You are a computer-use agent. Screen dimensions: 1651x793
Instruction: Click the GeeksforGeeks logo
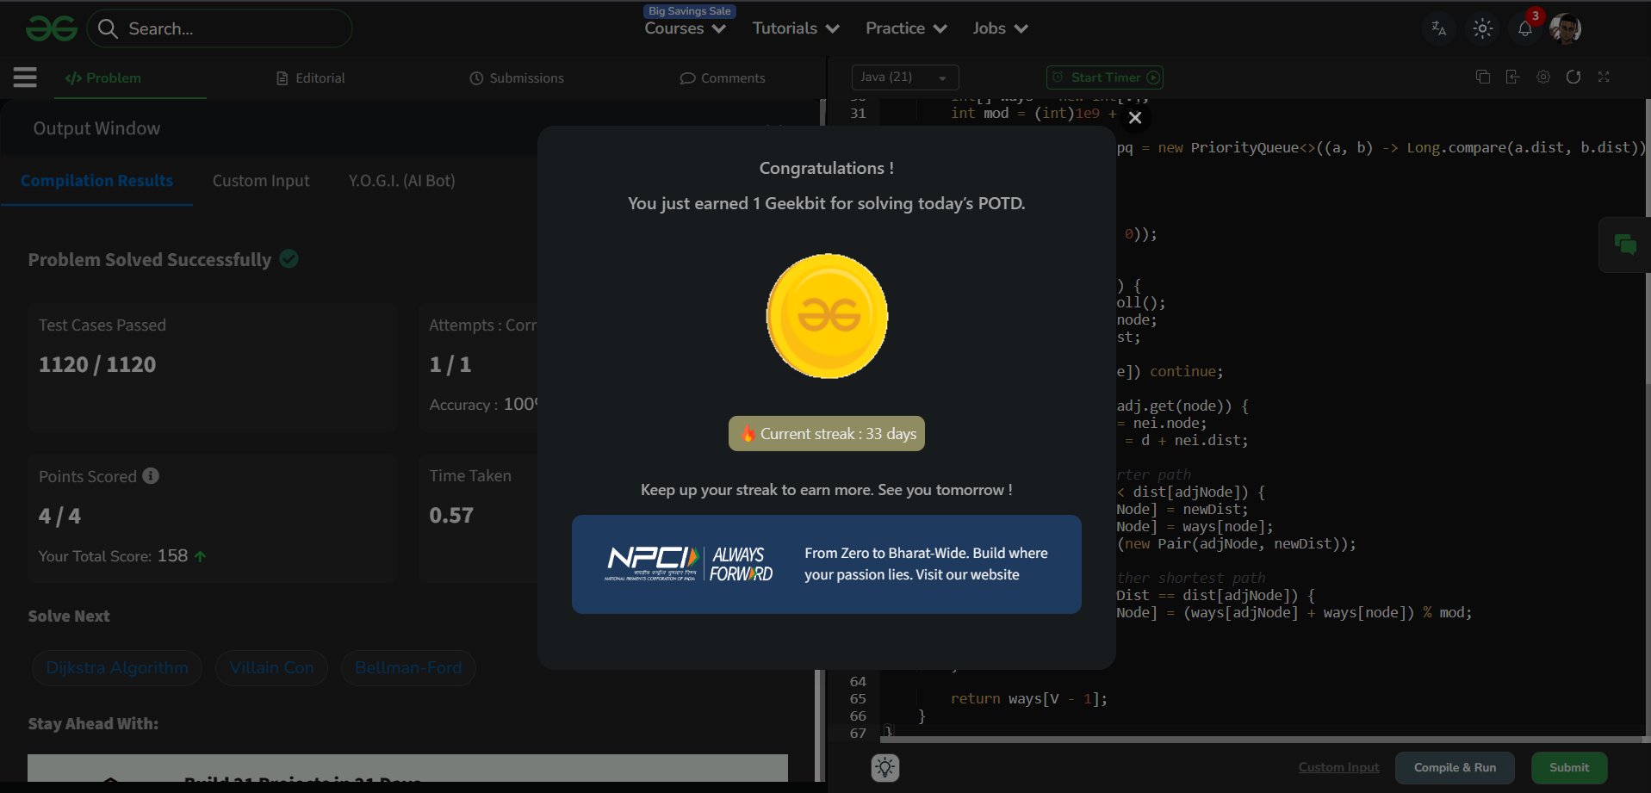pos(52,29)
